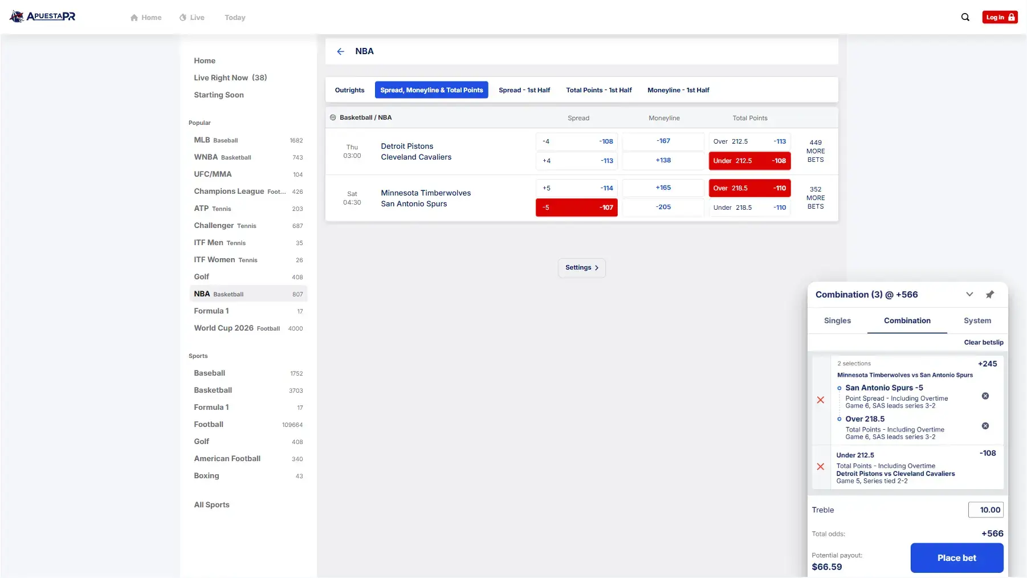This screenshot has width=1027, height=578.
Task: Select World Cup 2026 Football
Action: tap(248, 328)
